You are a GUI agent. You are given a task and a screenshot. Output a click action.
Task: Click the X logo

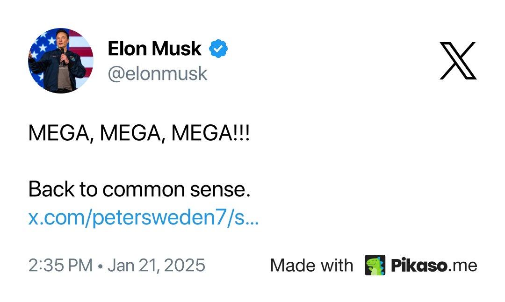[458, 61]
